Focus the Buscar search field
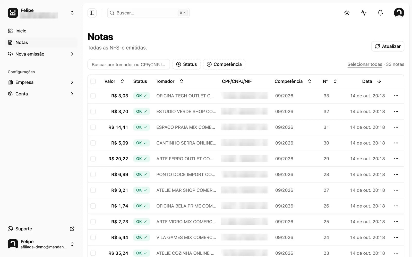Viewport: 412px width, 257px height. (148, 13)
